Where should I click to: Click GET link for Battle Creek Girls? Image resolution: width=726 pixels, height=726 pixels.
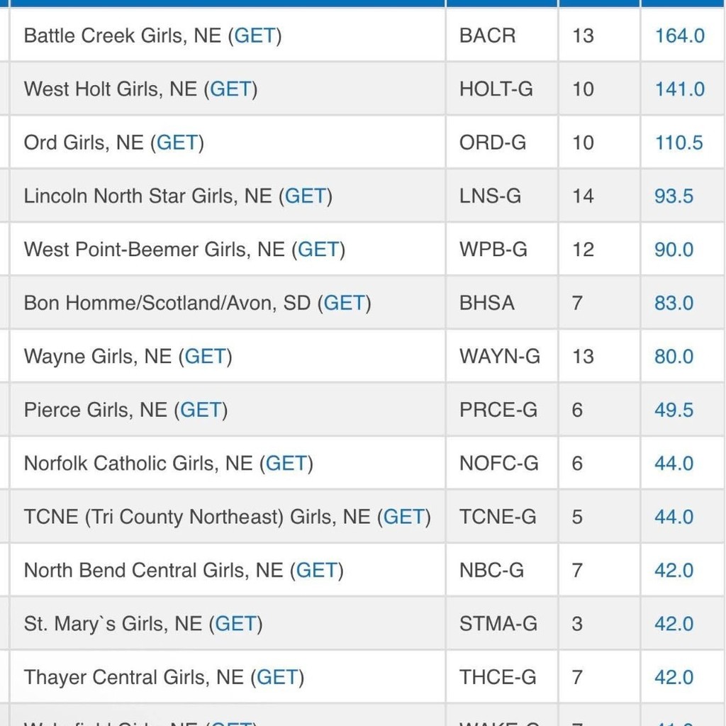tap(255, 35)
